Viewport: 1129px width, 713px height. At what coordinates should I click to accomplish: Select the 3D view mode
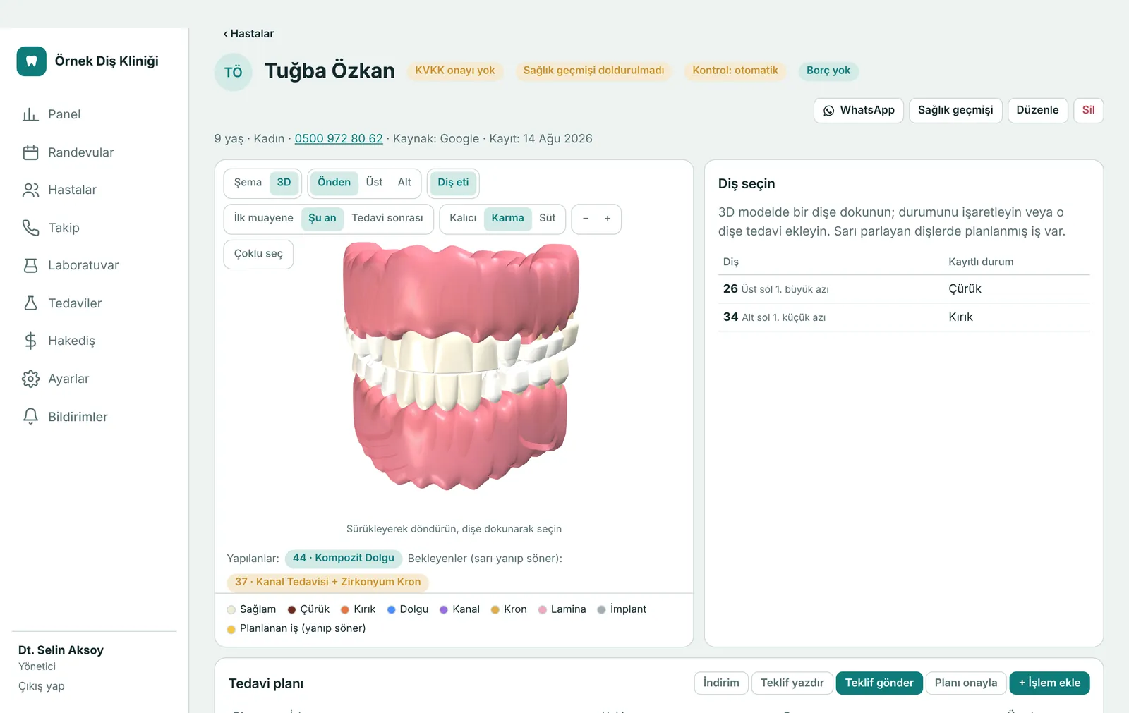point(284,183)
